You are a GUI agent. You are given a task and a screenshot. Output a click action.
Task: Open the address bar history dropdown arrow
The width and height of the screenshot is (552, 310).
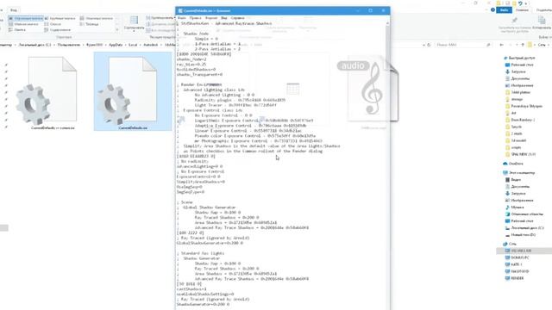[424, 45]
